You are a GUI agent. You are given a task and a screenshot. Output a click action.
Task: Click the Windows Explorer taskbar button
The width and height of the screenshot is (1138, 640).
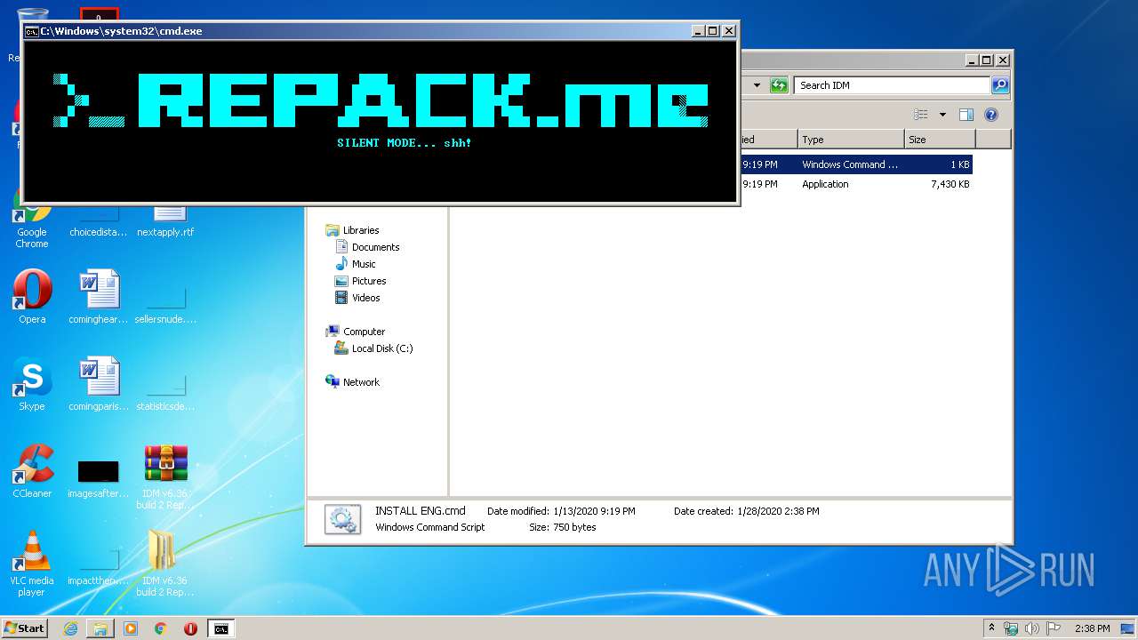coord(100,628)
